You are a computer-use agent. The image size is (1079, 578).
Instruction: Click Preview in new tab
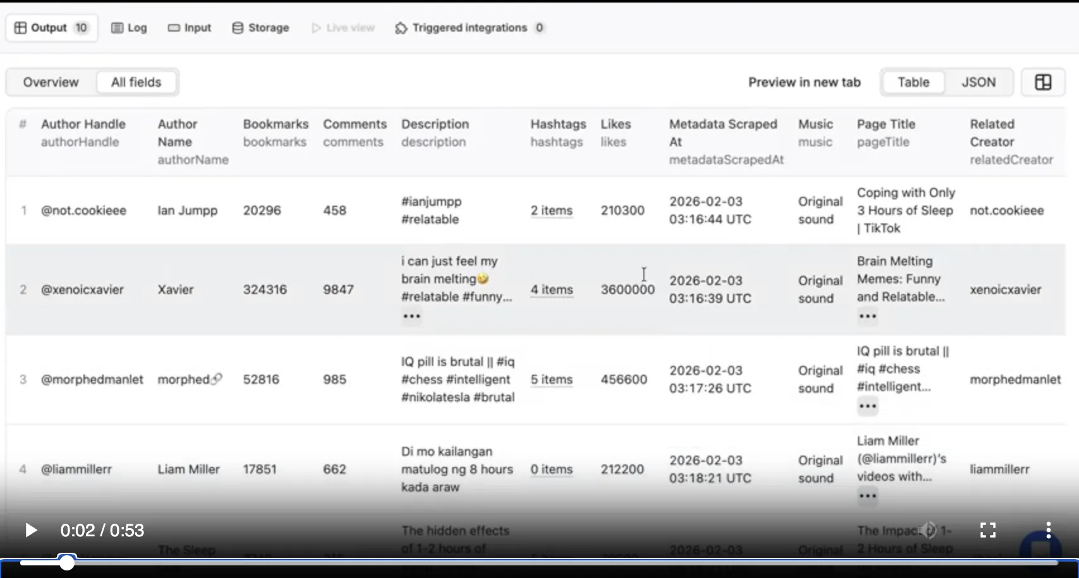(x=804, y=82)
